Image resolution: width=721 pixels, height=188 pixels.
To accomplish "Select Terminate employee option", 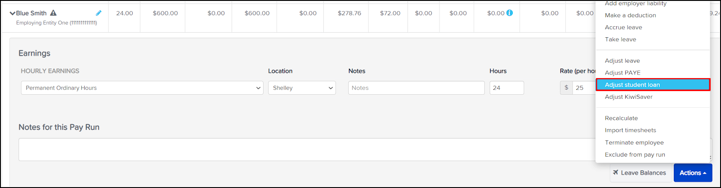I will (x=634, y=143).
